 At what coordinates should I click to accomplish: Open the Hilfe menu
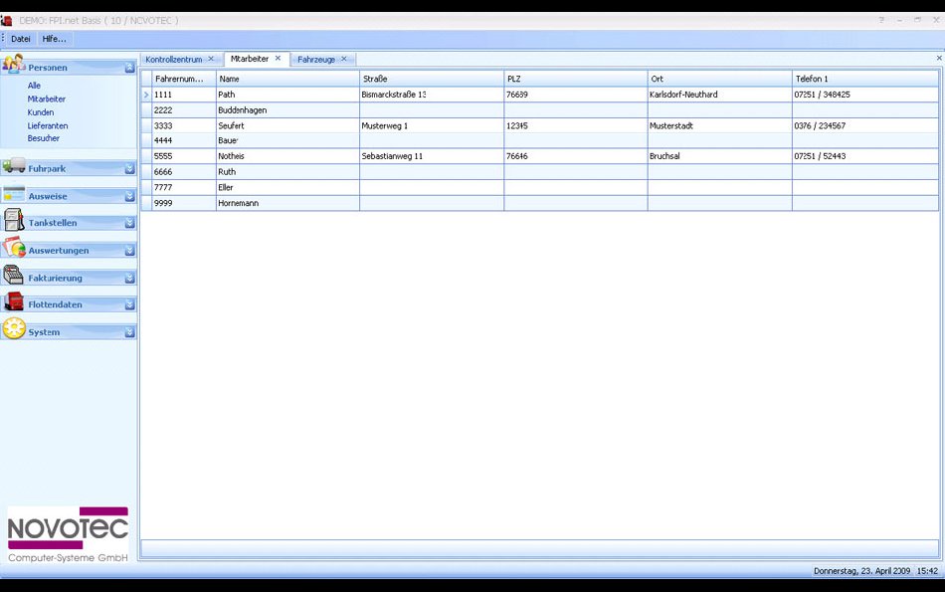click(54, 39)
